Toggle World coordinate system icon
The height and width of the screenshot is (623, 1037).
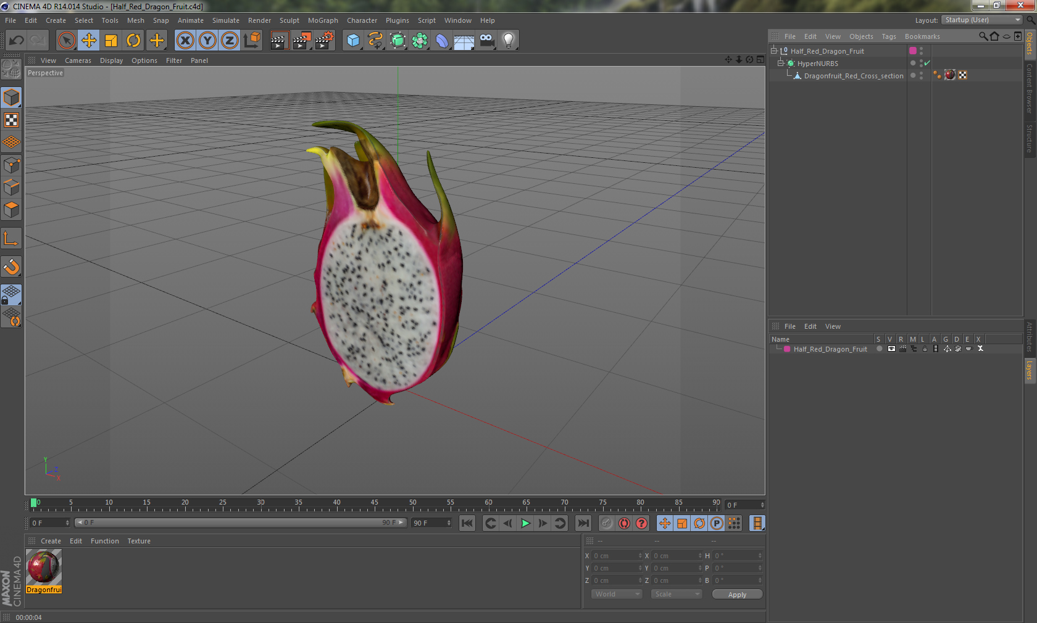click(x=252, y=41)
